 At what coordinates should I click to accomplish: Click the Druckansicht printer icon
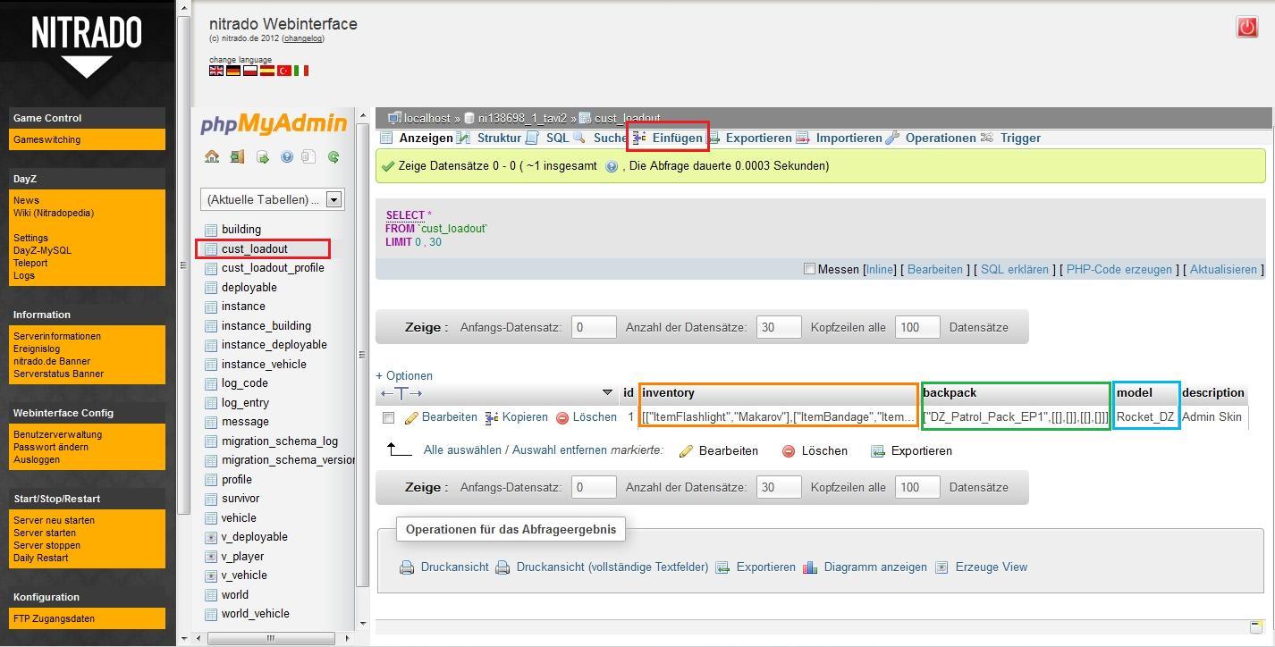pyautogui.click(x=407, y=567)
